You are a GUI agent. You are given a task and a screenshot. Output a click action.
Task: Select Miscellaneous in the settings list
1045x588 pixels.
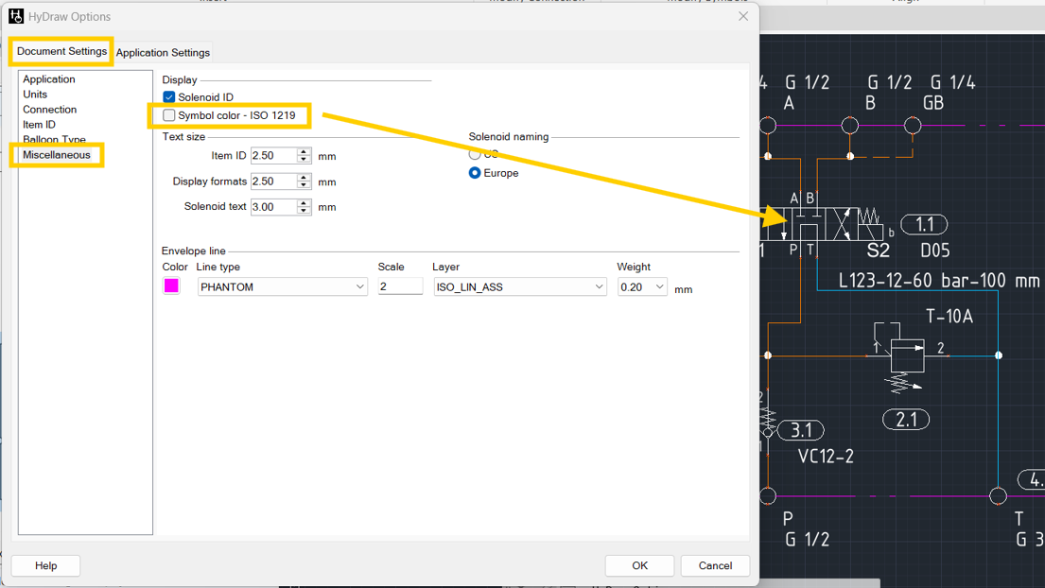click(x=57, y=155)
